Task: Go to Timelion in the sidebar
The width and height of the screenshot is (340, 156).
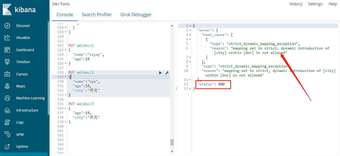Action: 23,62
